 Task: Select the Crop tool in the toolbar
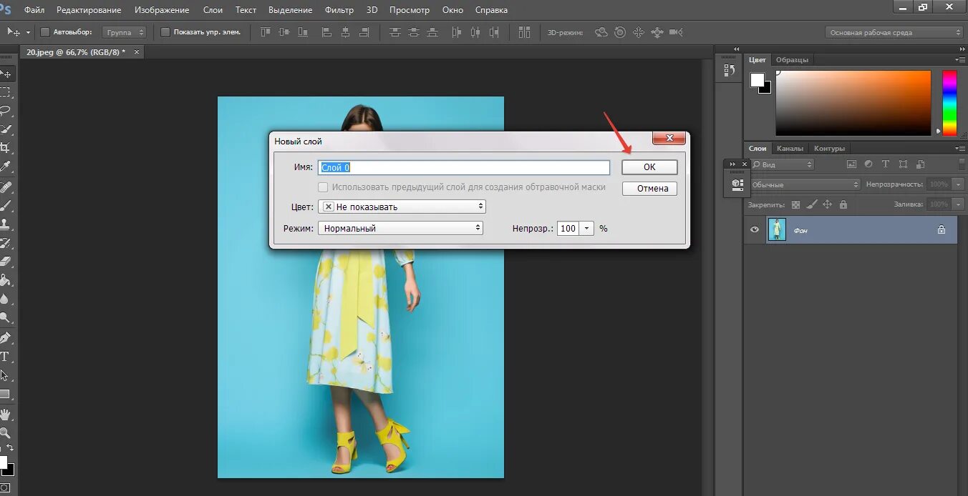coord(5,148)
